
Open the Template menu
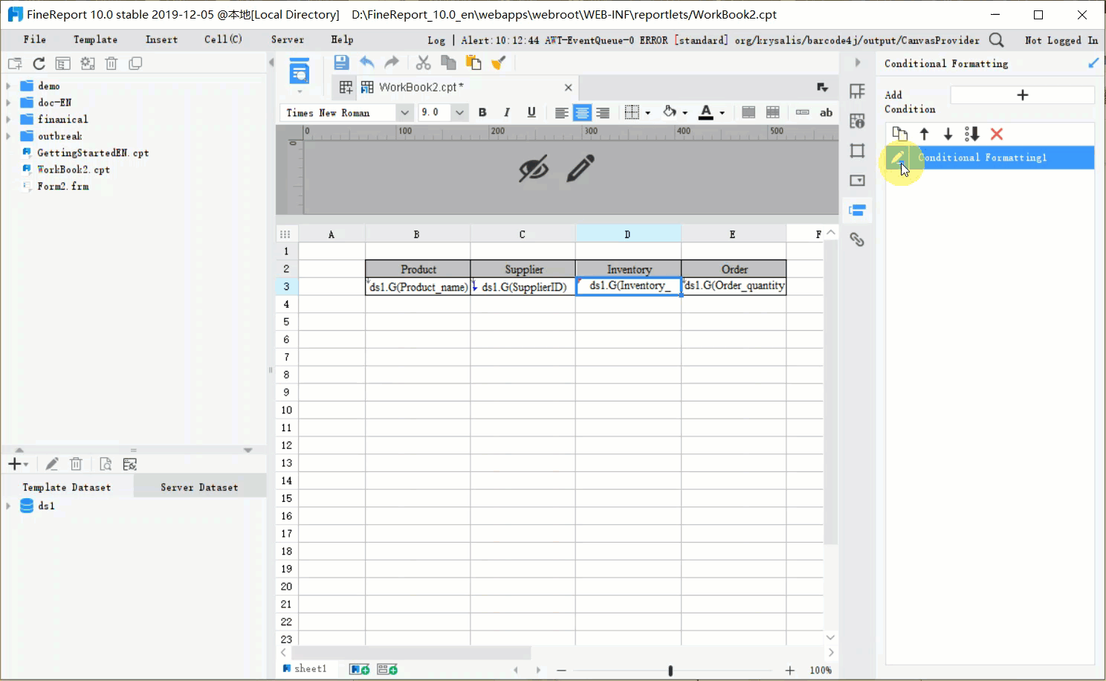(95, 39)
